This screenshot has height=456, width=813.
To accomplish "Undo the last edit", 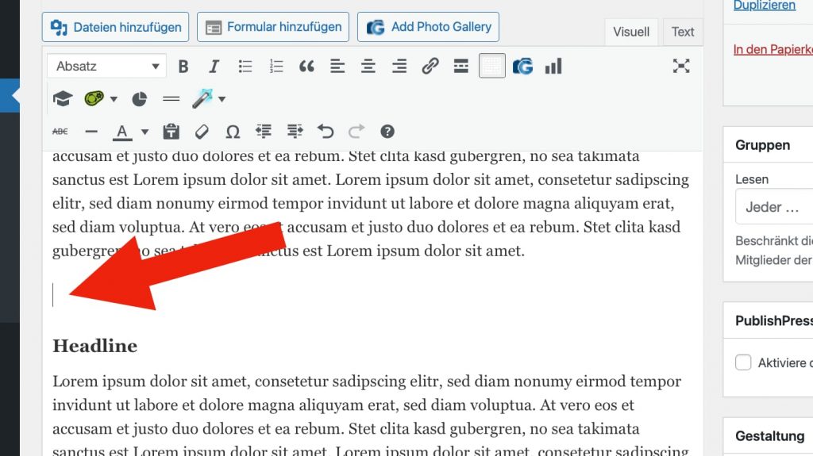I will (326, 132).
